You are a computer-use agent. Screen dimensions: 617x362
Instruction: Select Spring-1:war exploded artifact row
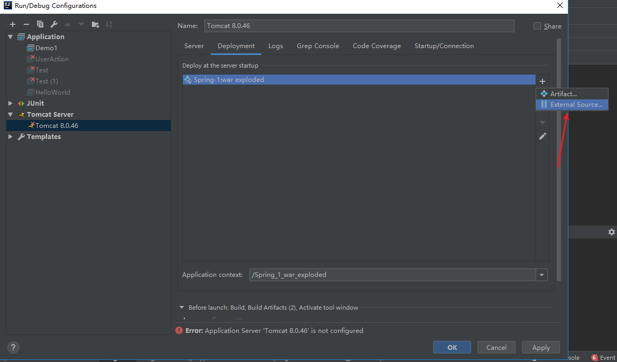pos(359,79)
